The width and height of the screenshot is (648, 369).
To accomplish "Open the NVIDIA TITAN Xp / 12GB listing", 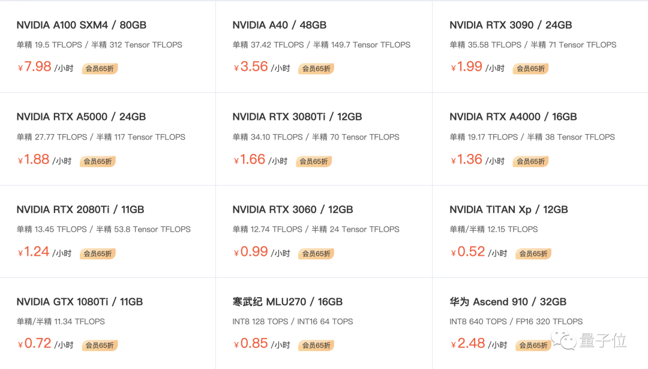I will [509, 209].
